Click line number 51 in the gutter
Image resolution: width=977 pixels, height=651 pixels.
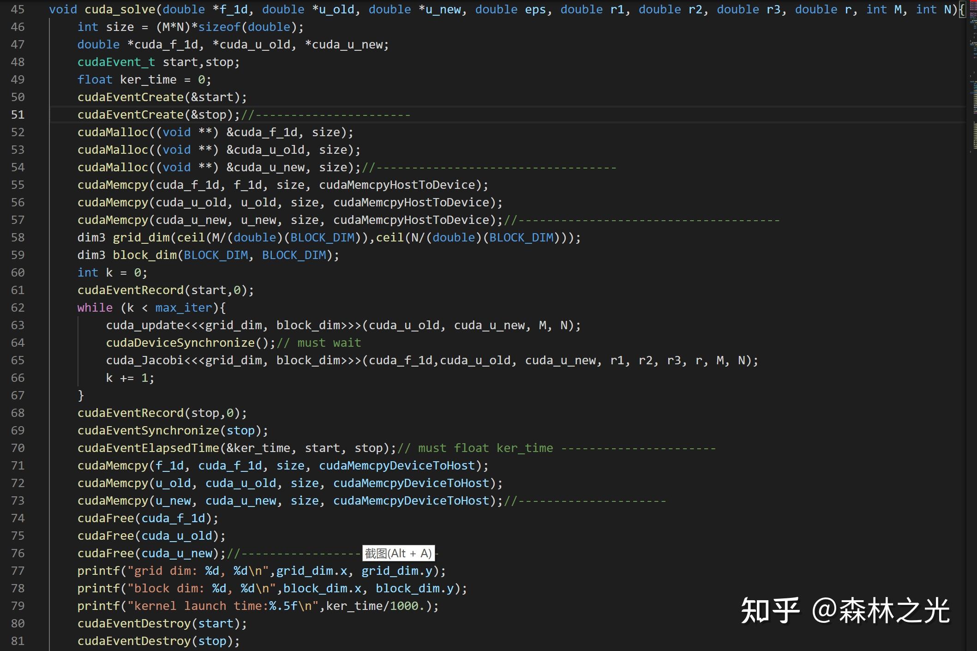click(18, 115)
